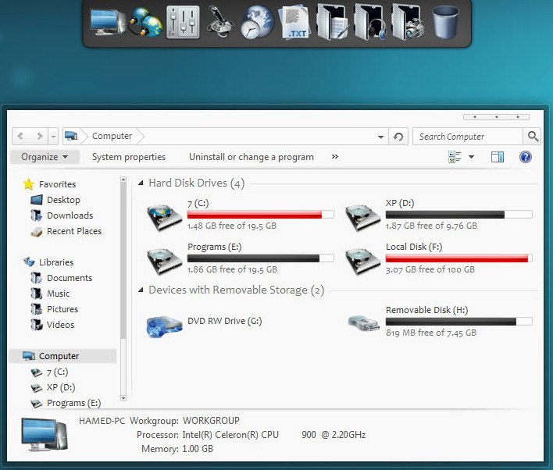Show more toolbar commands chevron
The image size is (553, 470).
coord(335,157)
